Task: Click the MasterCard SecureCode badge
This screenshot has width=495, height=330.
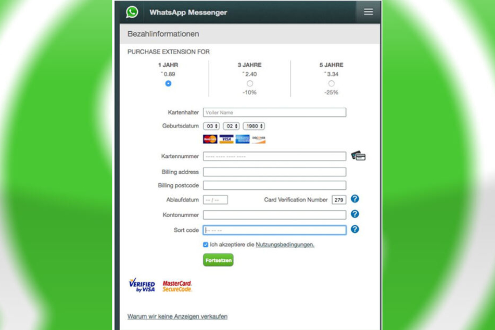Action: (x=177, y=286)
